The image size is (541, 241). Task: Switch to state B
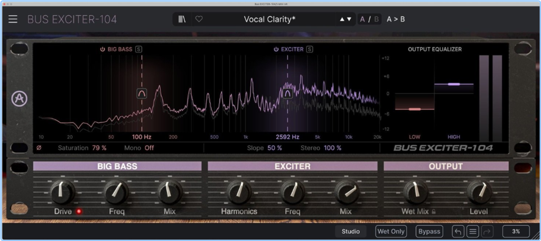[376, 20]
